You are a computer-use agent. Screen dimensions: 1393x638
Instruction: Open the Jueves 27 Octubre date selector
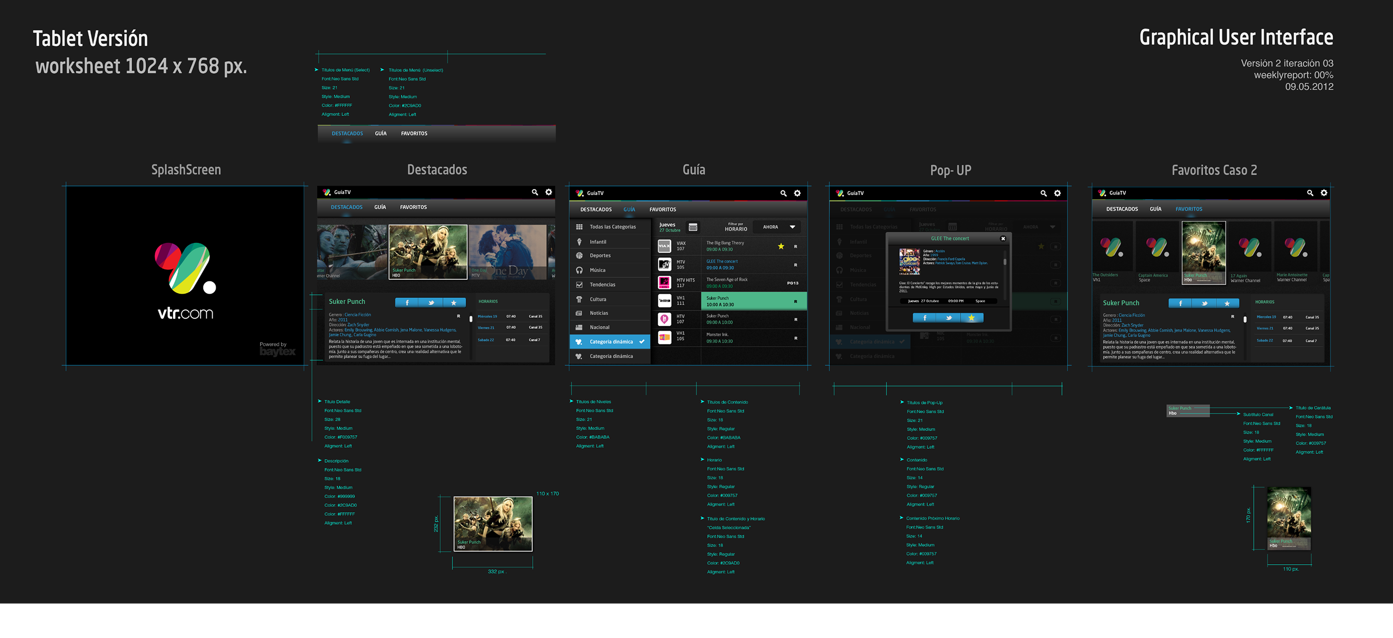(x=669, y=227)
